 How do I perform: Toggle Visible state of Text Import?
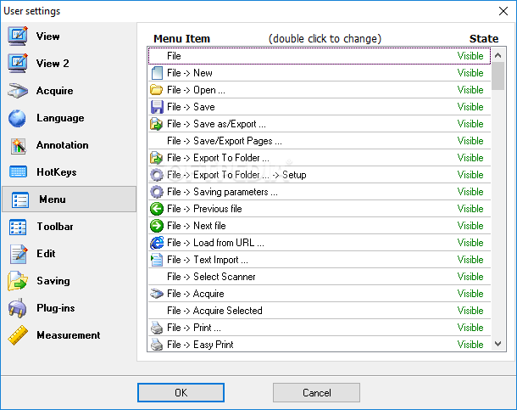(x=470, y=260)
